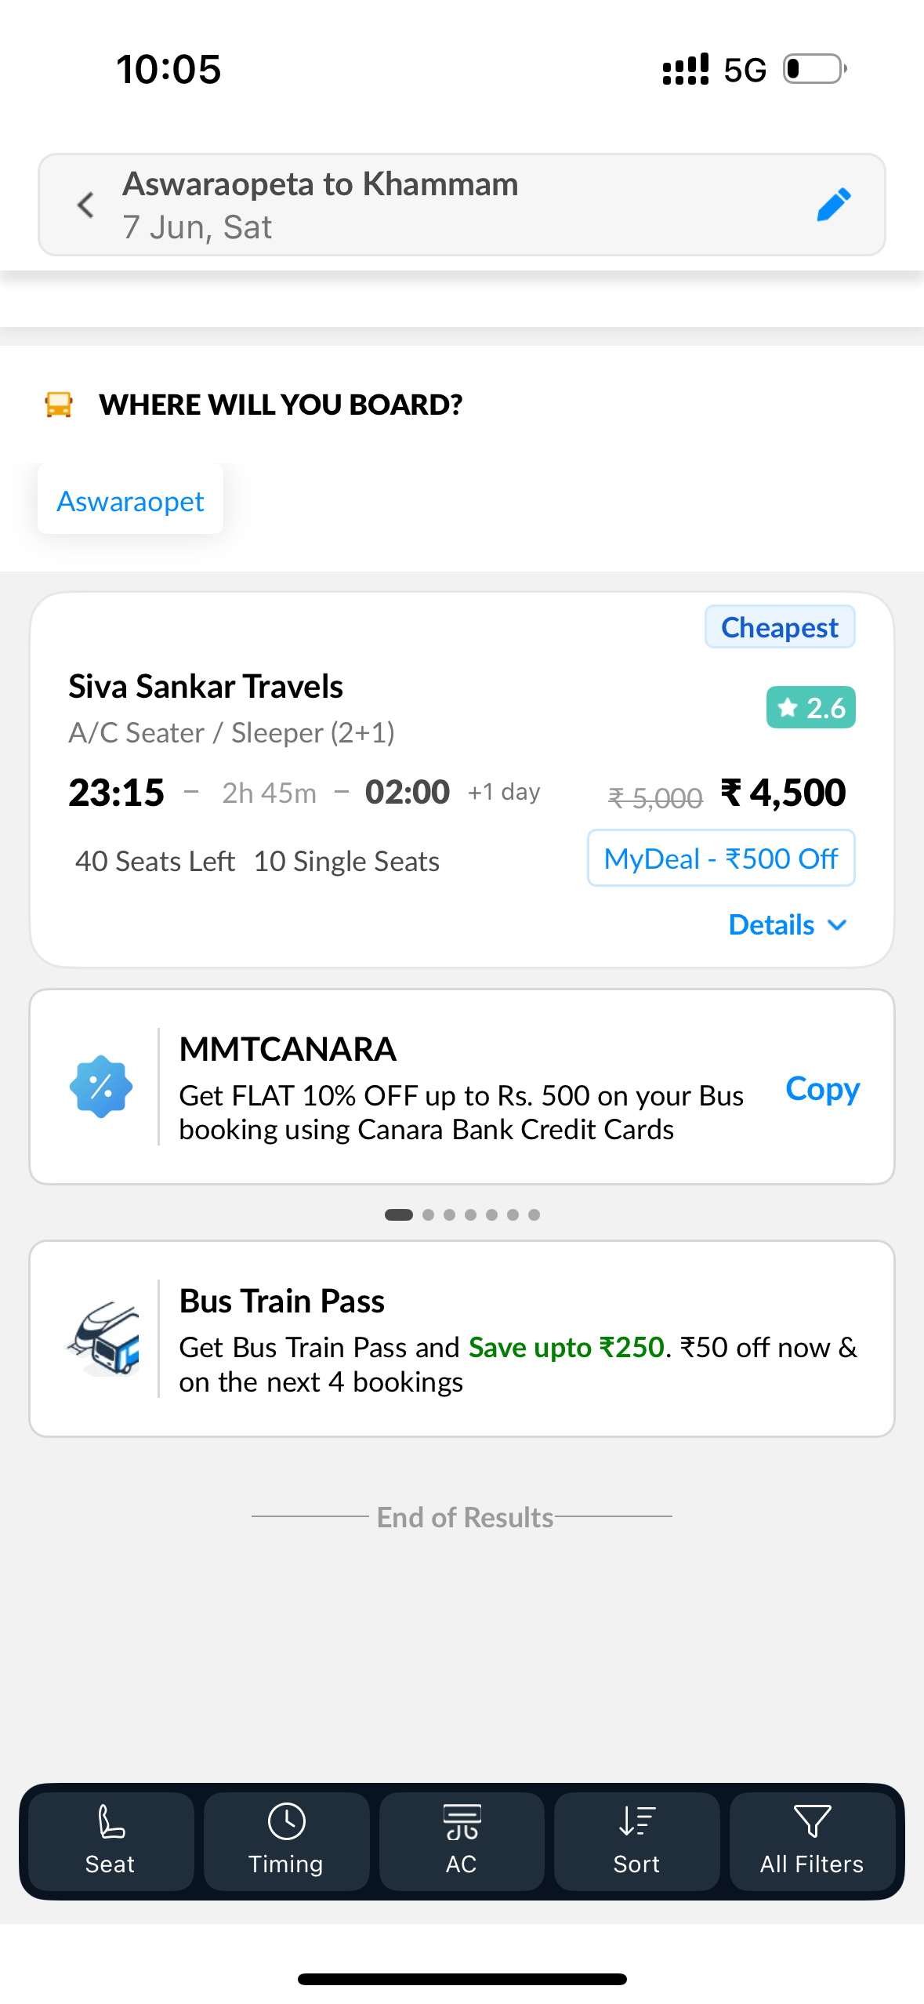Tap the back arrow in search bar
Viewport: 924px width, 2004px height.
pos(85,205)
